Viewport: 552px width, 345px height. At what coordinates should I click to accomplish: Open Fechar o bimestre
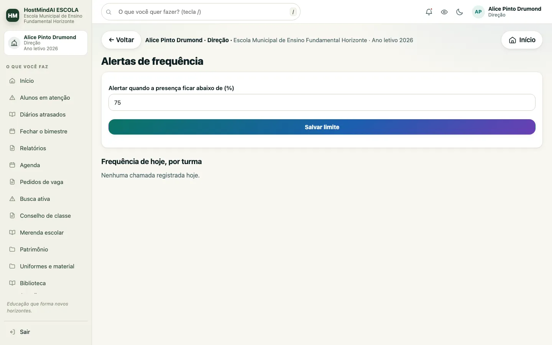point(46,131)
